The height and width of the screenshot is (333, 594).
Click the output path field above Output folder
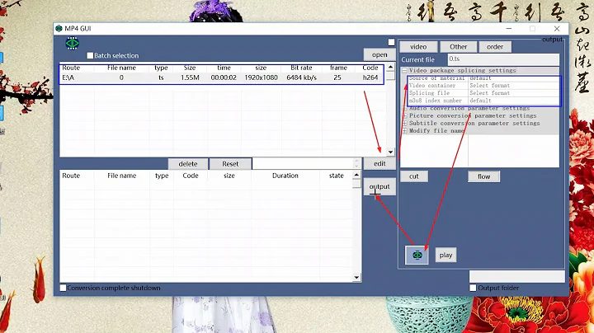coord(517,276)
